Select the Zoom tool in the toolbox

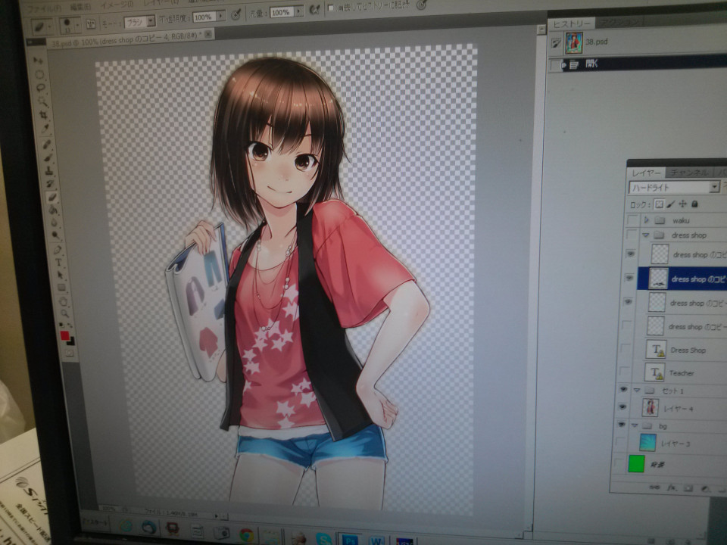(64, 313)
